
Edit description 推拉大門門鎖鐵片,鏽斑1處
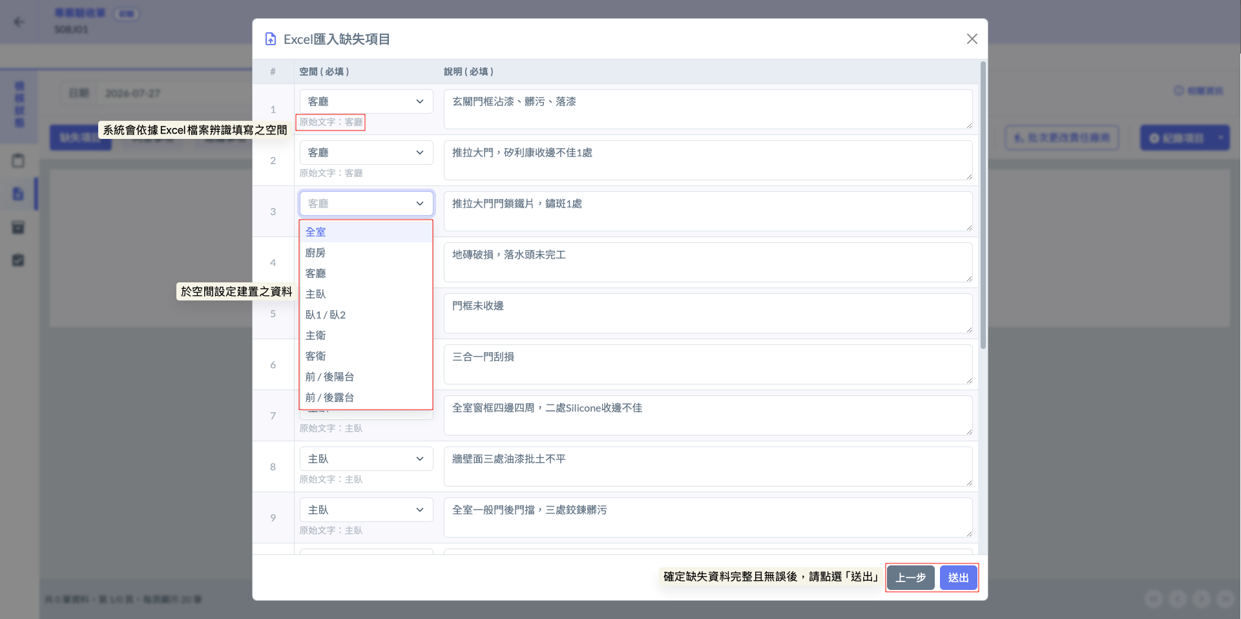pyautogui.click(x=708, y=211)
